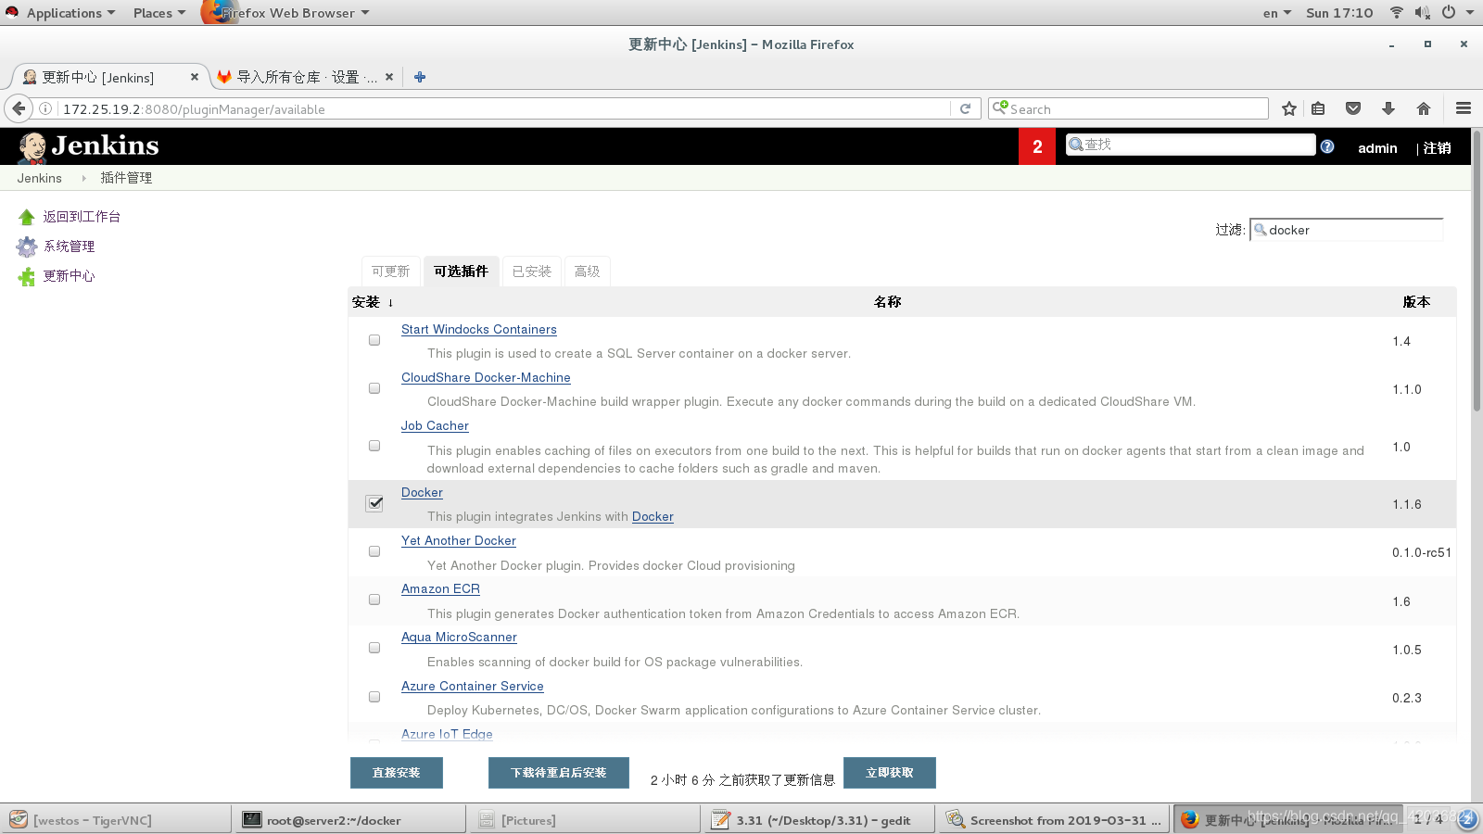Click the 过滤 filter field containing docker
The image size is (1483, 834).
coord(1347,230)
